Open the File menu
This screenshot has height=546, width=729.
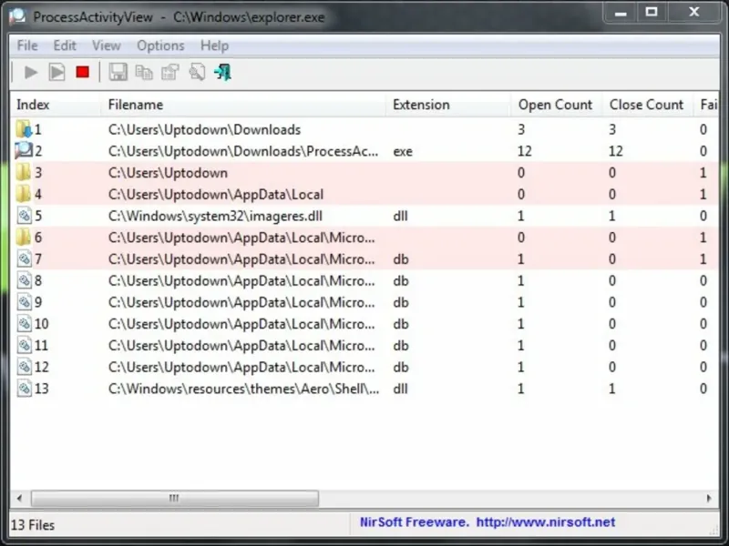pos(27,45)
